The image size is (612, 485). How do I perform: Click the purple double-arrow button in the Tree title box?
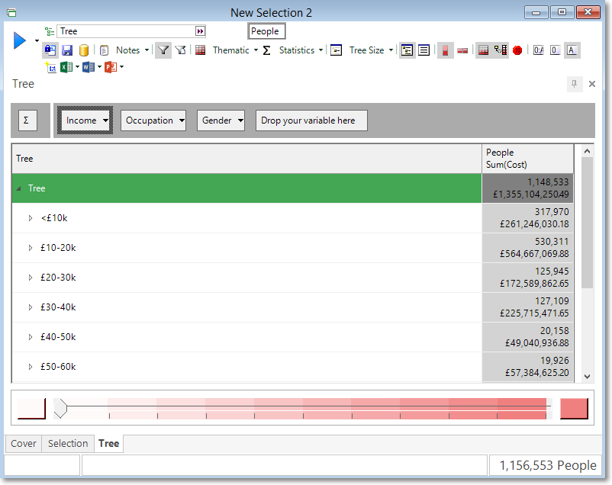200,31
